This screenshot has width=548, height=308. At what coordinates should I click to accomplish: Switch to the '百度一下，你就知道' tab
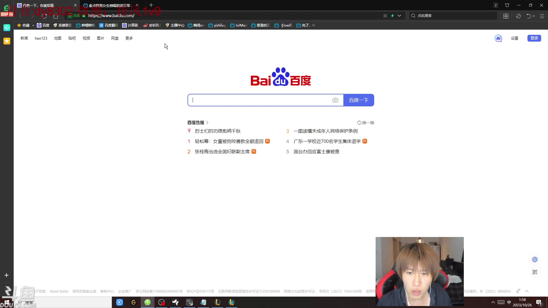47,5
